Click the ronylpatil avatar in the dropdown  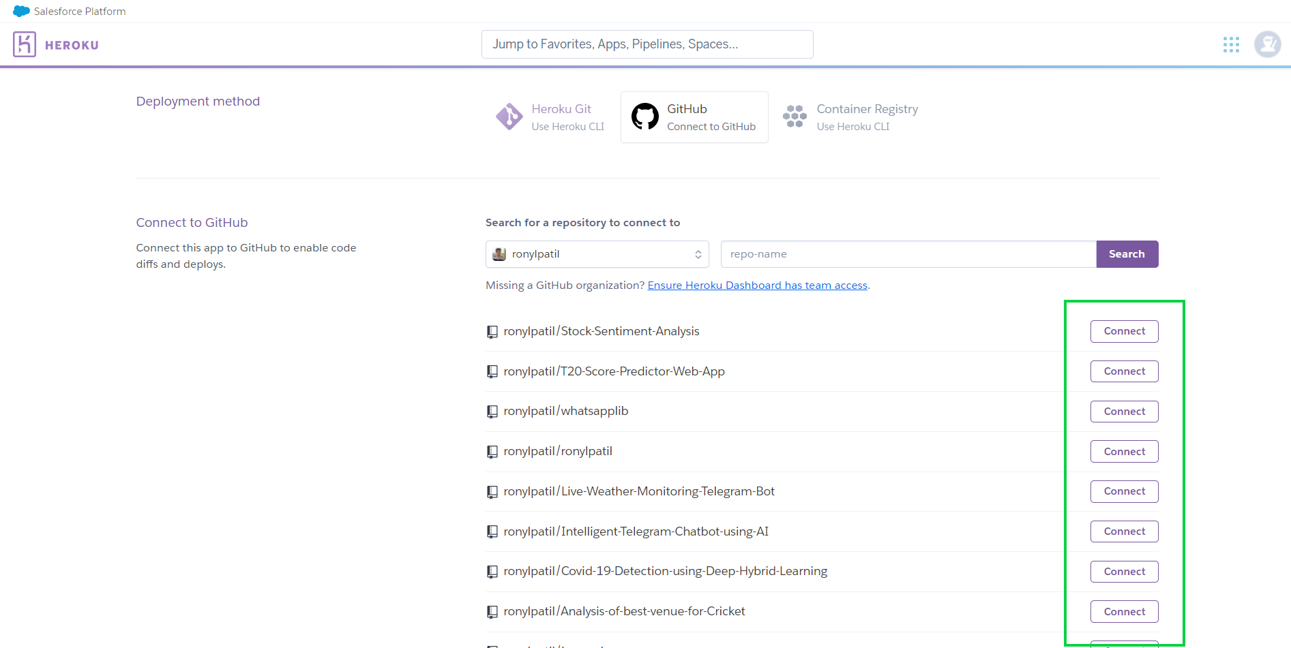click(x=499, y=254)
